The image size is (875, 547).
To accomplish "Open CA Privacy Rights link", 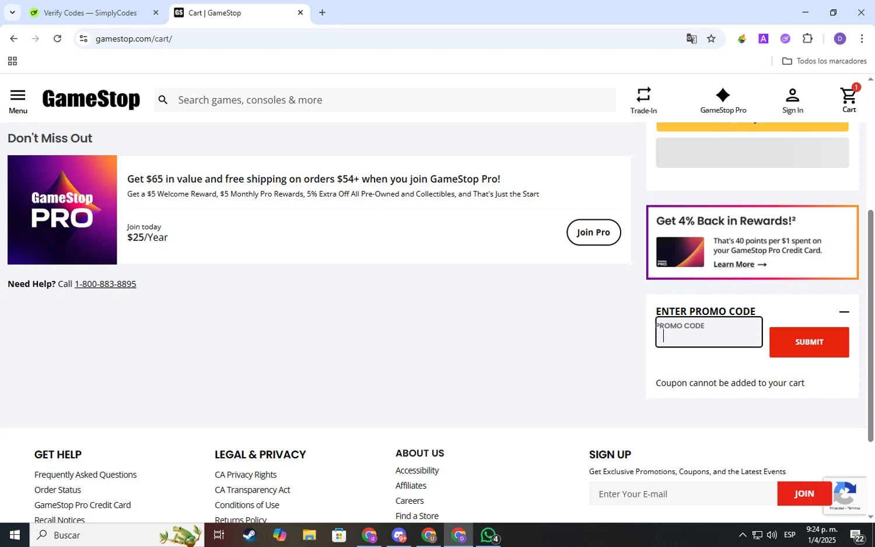I will [x=246, y=475].
